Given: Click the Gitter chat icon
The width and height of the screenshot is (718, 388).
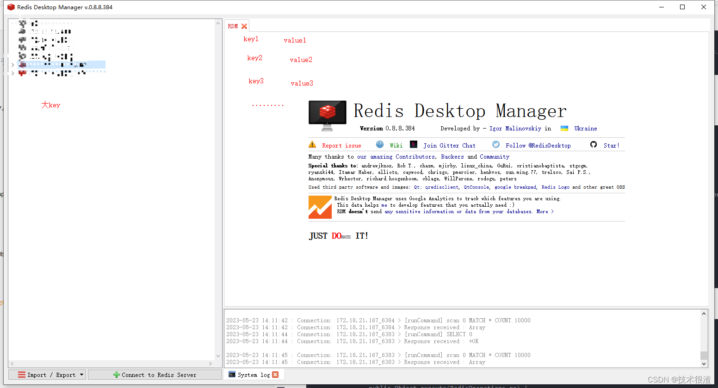Looking at the screenshot, I should click(414, 144).
